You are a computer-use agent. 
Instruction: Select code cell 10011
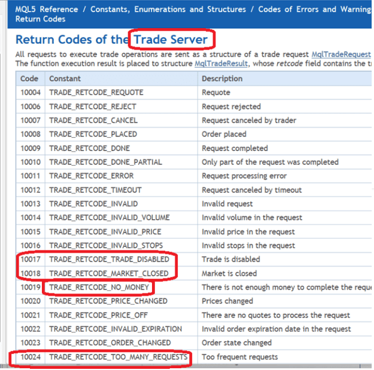pos(31,176)
